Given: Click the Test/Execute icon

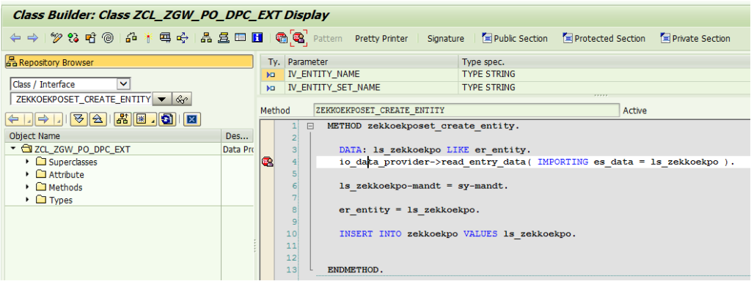Looking at the screenshot, I should [x=166, y=39].
